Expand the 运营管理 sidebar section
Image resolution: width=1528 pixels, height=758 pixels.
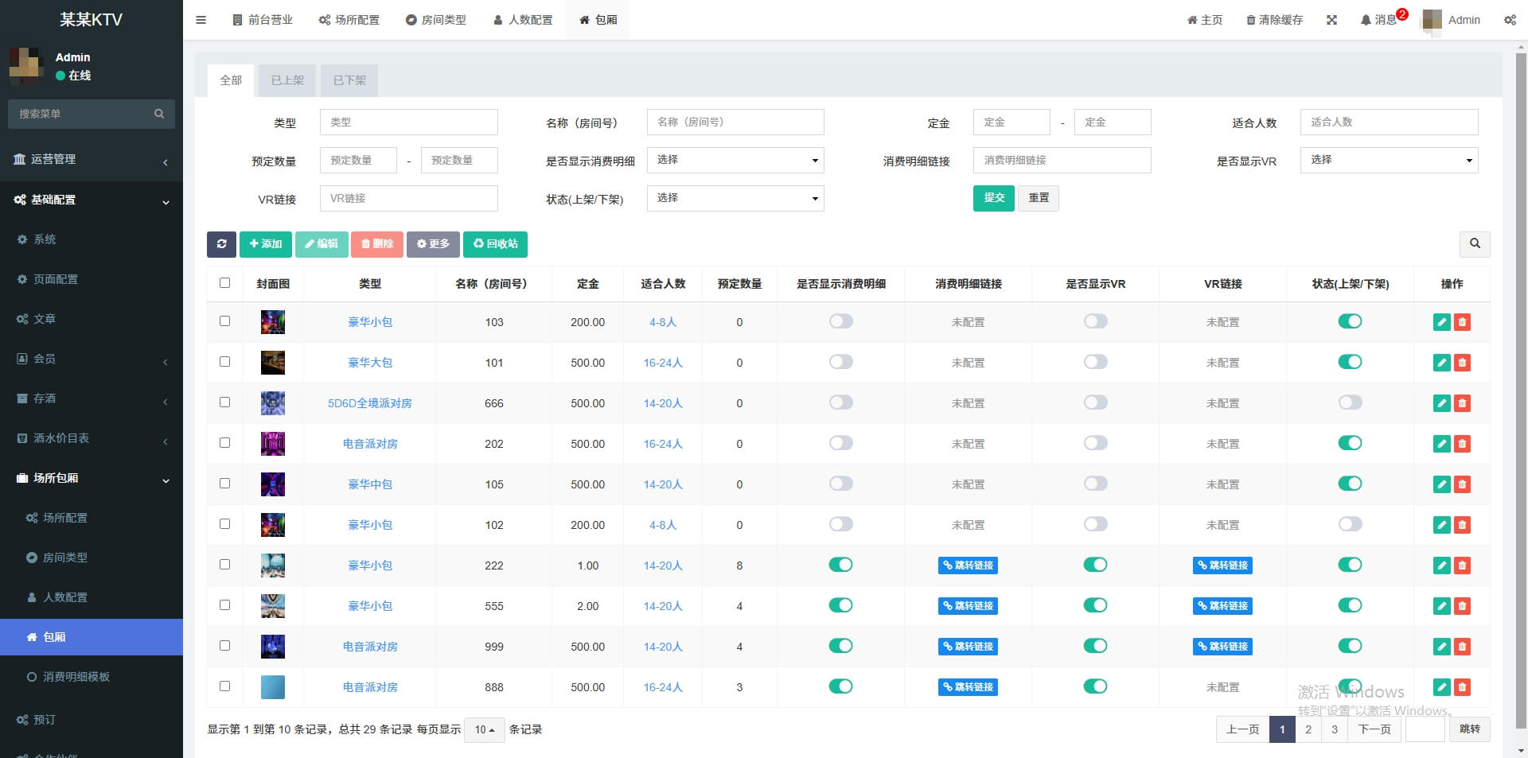(x=91, y=159)
